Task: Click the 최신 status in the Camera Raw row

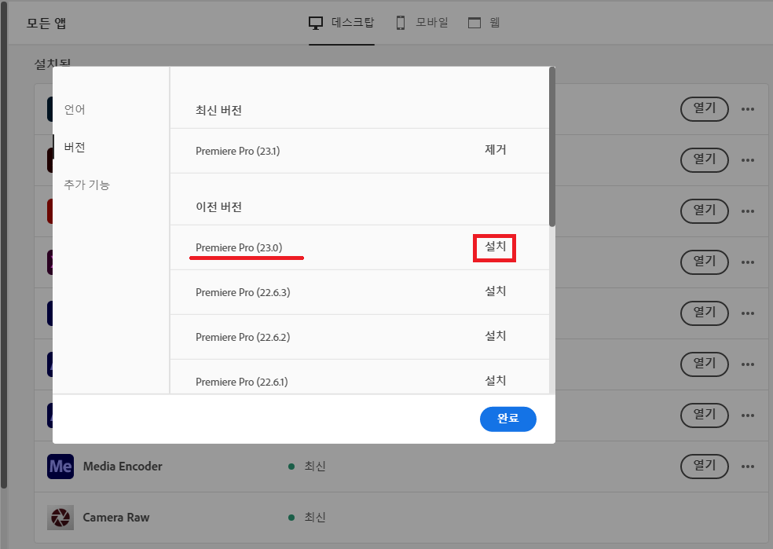Action: click(314, 518)
